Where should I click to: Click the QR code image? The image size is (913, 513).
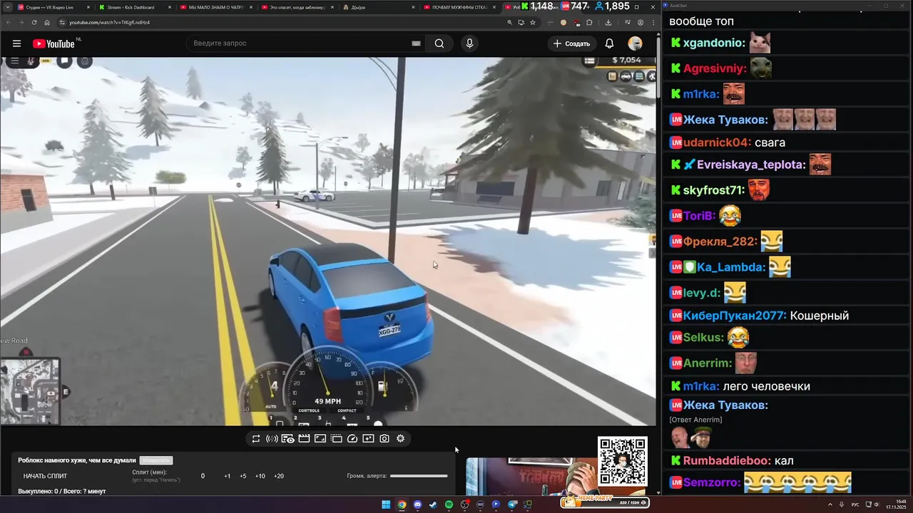tap(623, 461)
